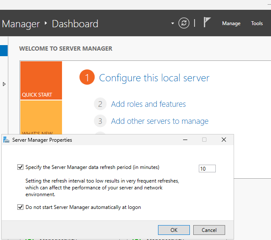The image size is (271, 240).
Task: Open the dropdown arrow beside the refresh icon
Action: click(x=172, y=23)
